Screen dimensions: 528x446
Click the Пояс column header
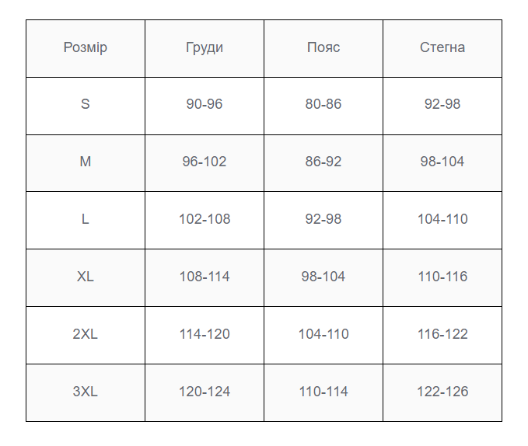(x=323, y=48)
